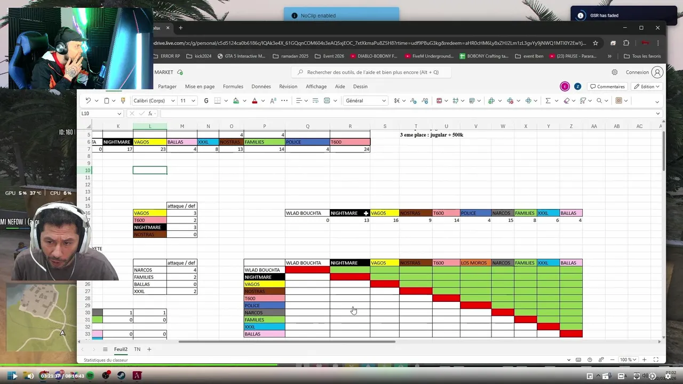Click the format cells icon
683x384 pixels.
(528, 100)
